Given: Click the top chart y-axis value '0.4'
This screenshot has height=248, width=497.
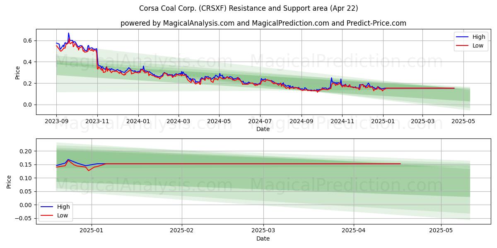Looking at the screenshot, I should pos(28,62).
